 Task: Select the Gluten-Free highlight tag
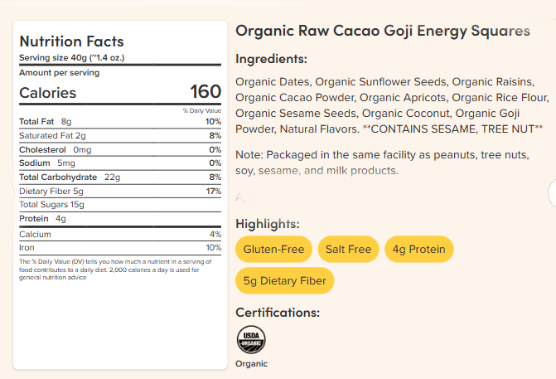pyautogui.click(x=273, y=250)
